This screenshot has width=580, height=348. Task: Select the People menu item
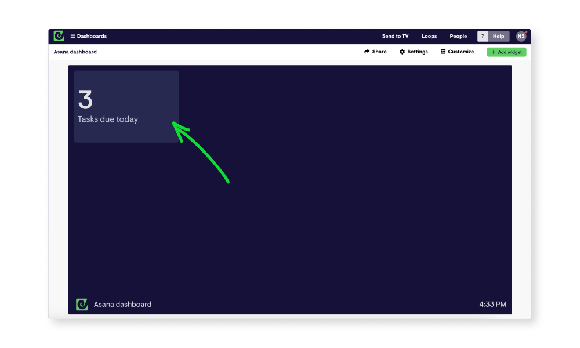tap(458, 35)
